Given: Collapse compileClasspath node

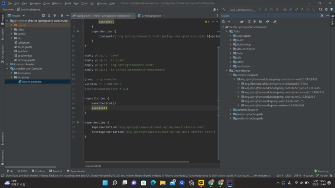Looking at the screenshot, I should [x=230, y=75].
